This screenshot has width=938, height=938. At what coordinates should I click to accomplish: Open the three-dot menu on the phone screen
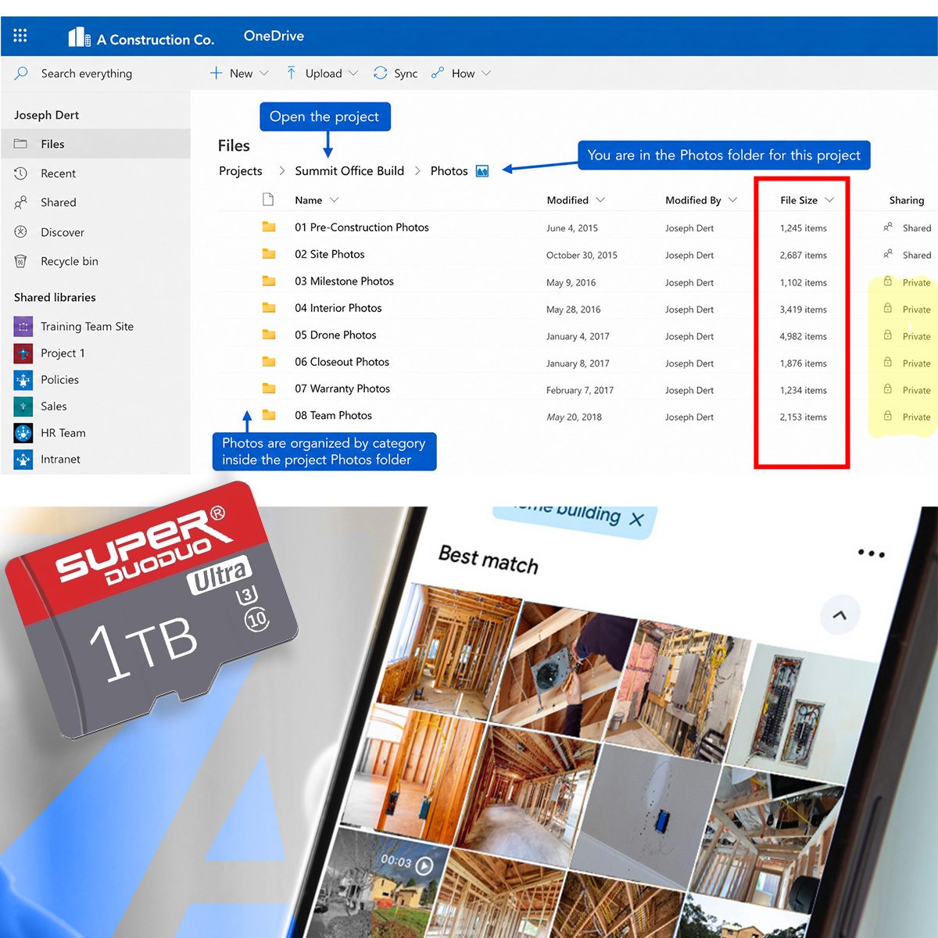pyautogui.click(x=871, y=553)
